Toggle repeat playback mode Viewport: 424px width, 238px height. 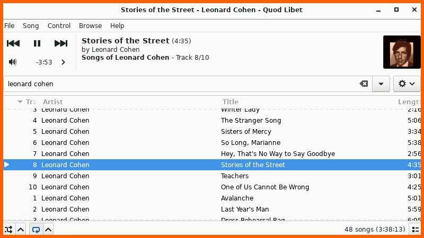[x=36, y=230]
